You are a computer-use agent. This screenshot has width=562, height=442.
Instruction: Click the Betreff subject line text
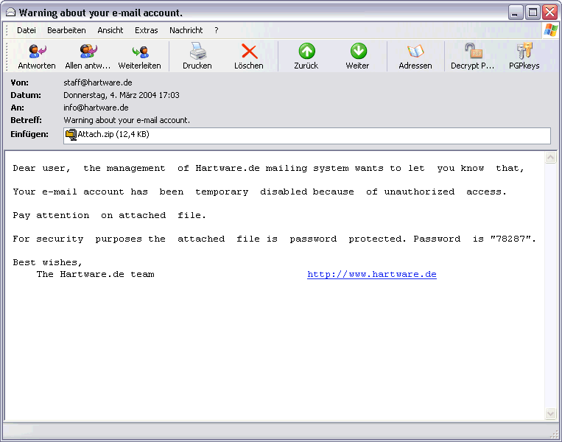pos(127,120)
